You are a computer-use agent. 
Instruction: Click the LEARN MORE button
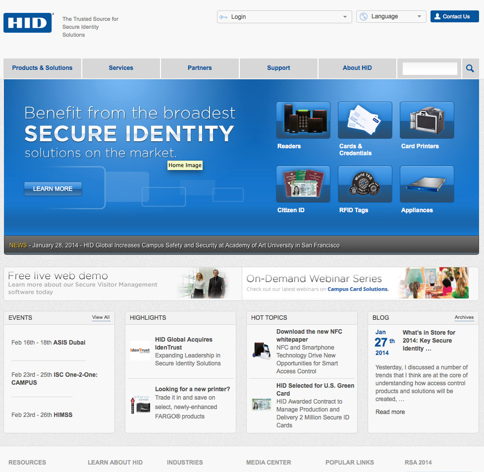point(53,189)
